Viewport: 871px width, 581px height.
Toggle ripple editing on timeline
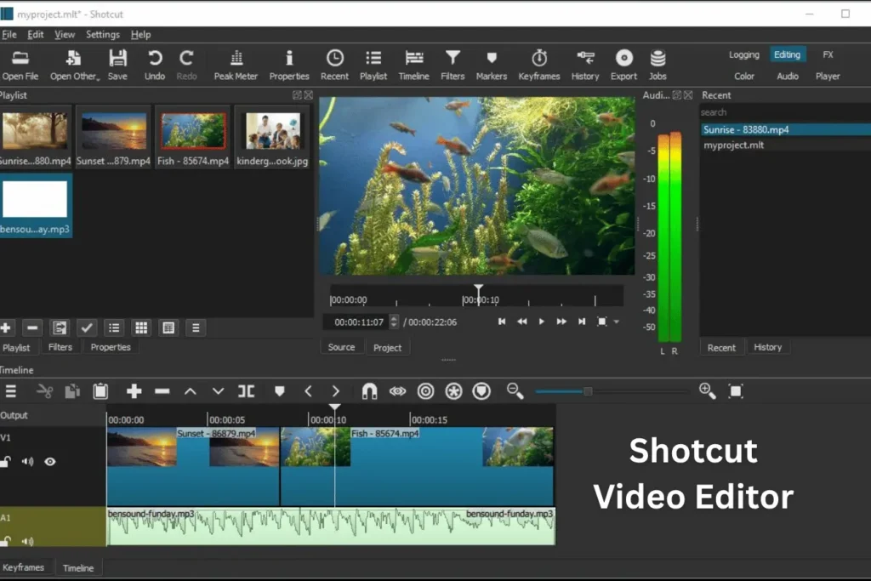pyautogui.click(x=425, y=391)
